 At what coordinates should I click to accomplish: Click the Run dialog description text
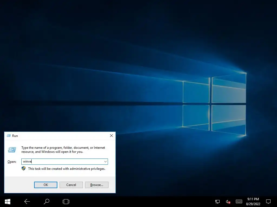(63, 150)
